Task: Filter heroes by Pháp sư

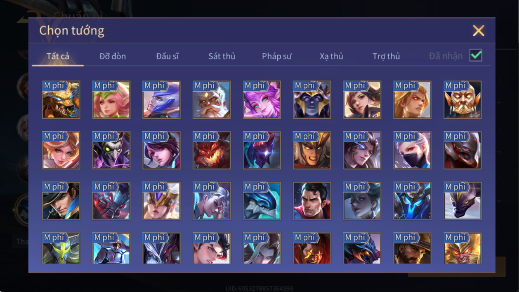Action: 276,56
